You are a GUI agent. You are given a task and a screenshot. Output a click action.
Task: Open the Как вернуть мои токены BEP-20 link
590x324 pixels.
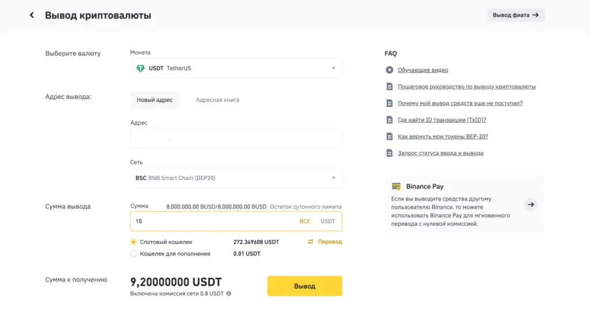tap(442, 137)
